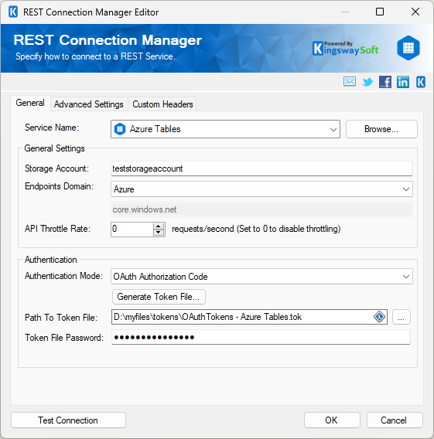Viewport: 434px width, 439px height.
Task: Click the KingswaySoft K icon beside LinkedIn
Action: pos(421,82)
